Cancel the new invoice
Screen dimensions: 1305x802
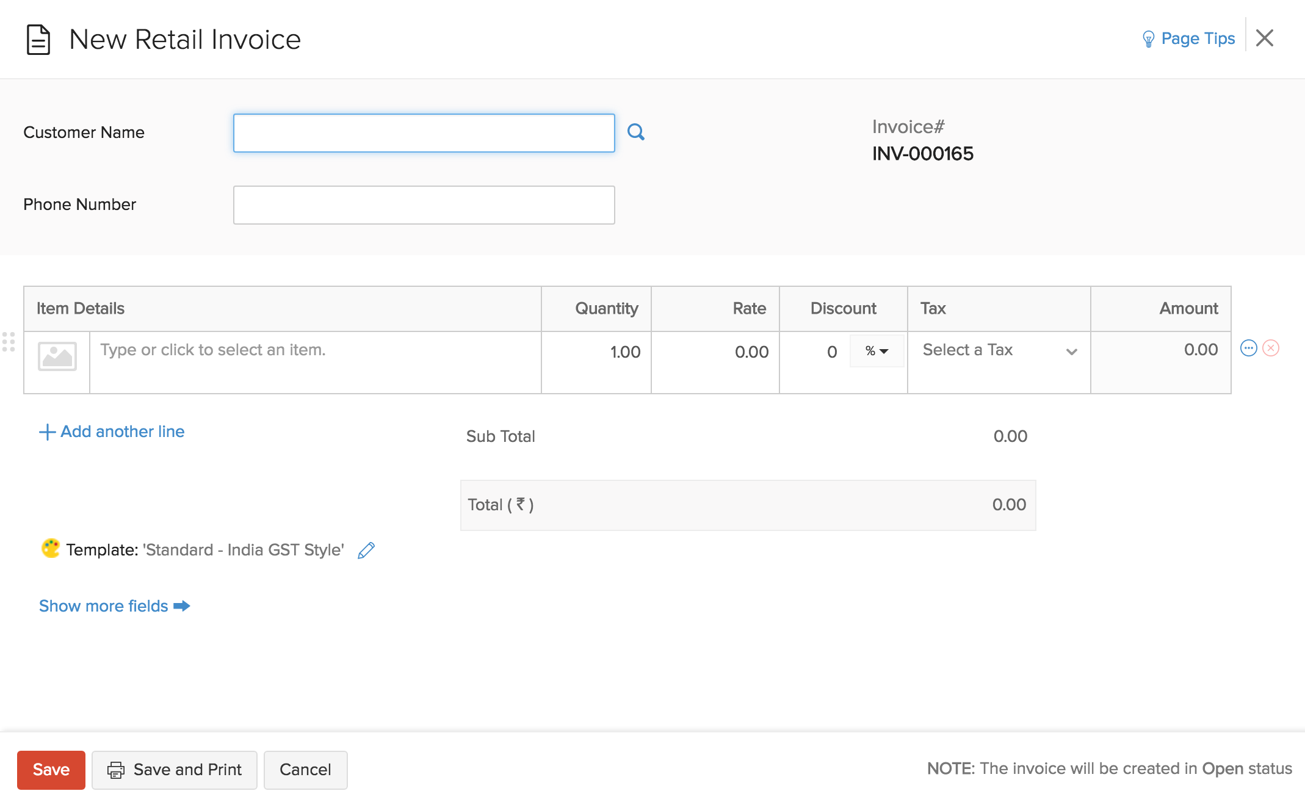[x=305, y=770]
